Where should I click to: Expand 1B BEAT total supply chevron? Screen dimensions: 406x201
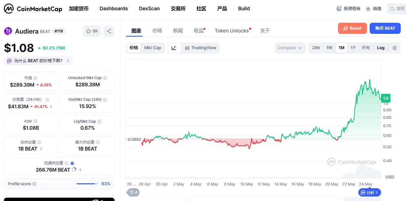[41, 149]
